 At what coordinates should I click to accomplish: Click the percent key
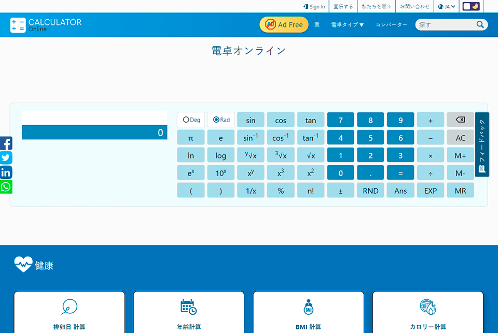point(281,190)
